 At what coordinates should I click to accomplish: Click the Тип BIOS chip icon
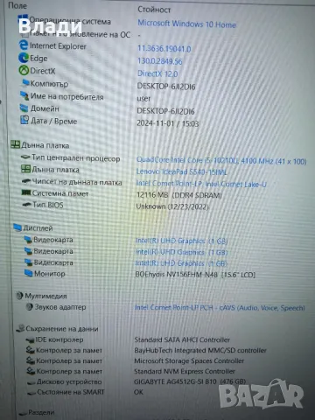pyautogui.click(x=27, y=205)
